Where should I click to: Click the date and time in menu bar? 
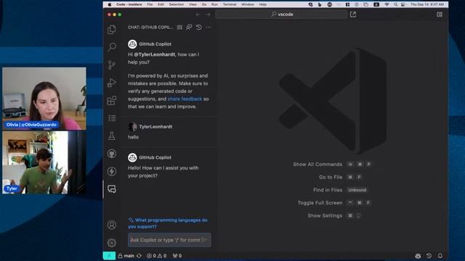(427, 4)
